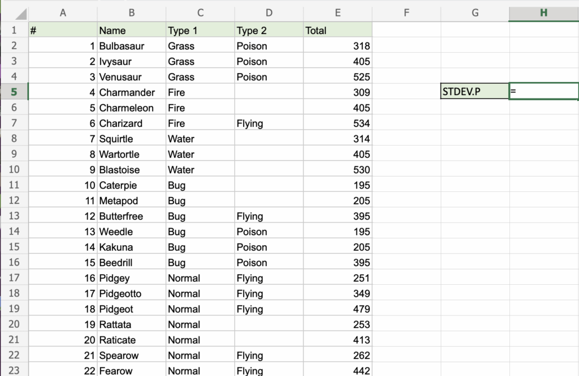The width and height of the screenshot is (579, 376).
Task: Click the cell containing Bulbasaur
Action: [131, 46]
